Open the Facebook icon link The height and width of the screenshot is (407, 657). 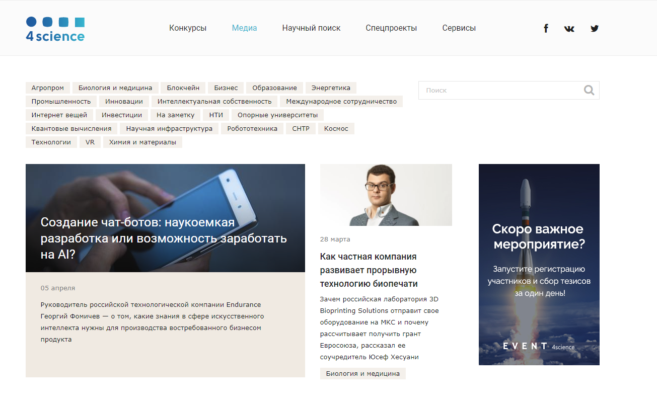click(x=546, y=29)
